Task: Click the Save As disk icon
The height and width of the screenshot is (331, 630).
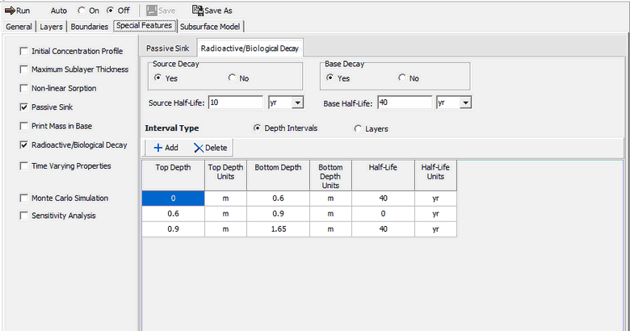Action: coord(197,11)
